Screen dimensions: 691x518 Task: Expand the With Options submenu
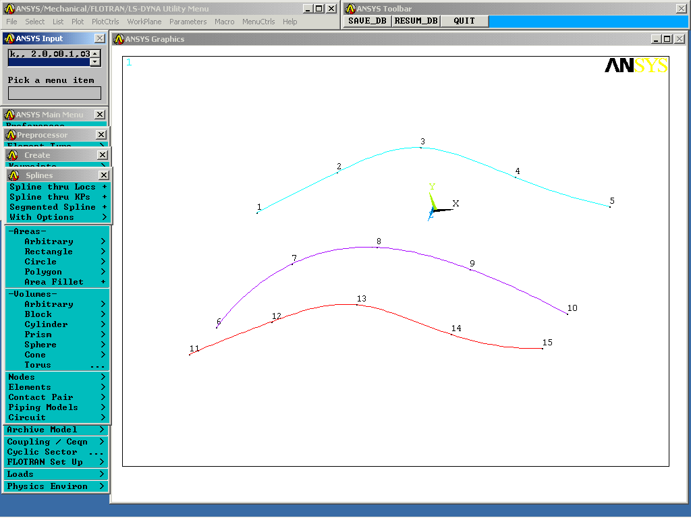pyautogui.click(x=58, y=217)
